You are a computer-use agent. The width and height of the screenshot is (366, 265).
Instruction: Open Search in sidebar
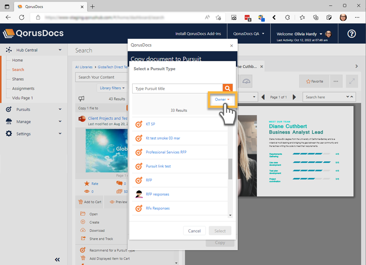[18, 69]
